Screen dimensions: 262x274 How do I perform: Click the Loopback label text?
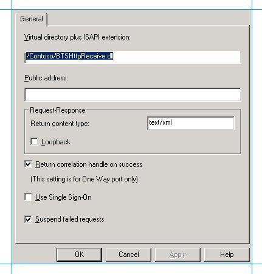pyautogui.click(x=56, y=142)
